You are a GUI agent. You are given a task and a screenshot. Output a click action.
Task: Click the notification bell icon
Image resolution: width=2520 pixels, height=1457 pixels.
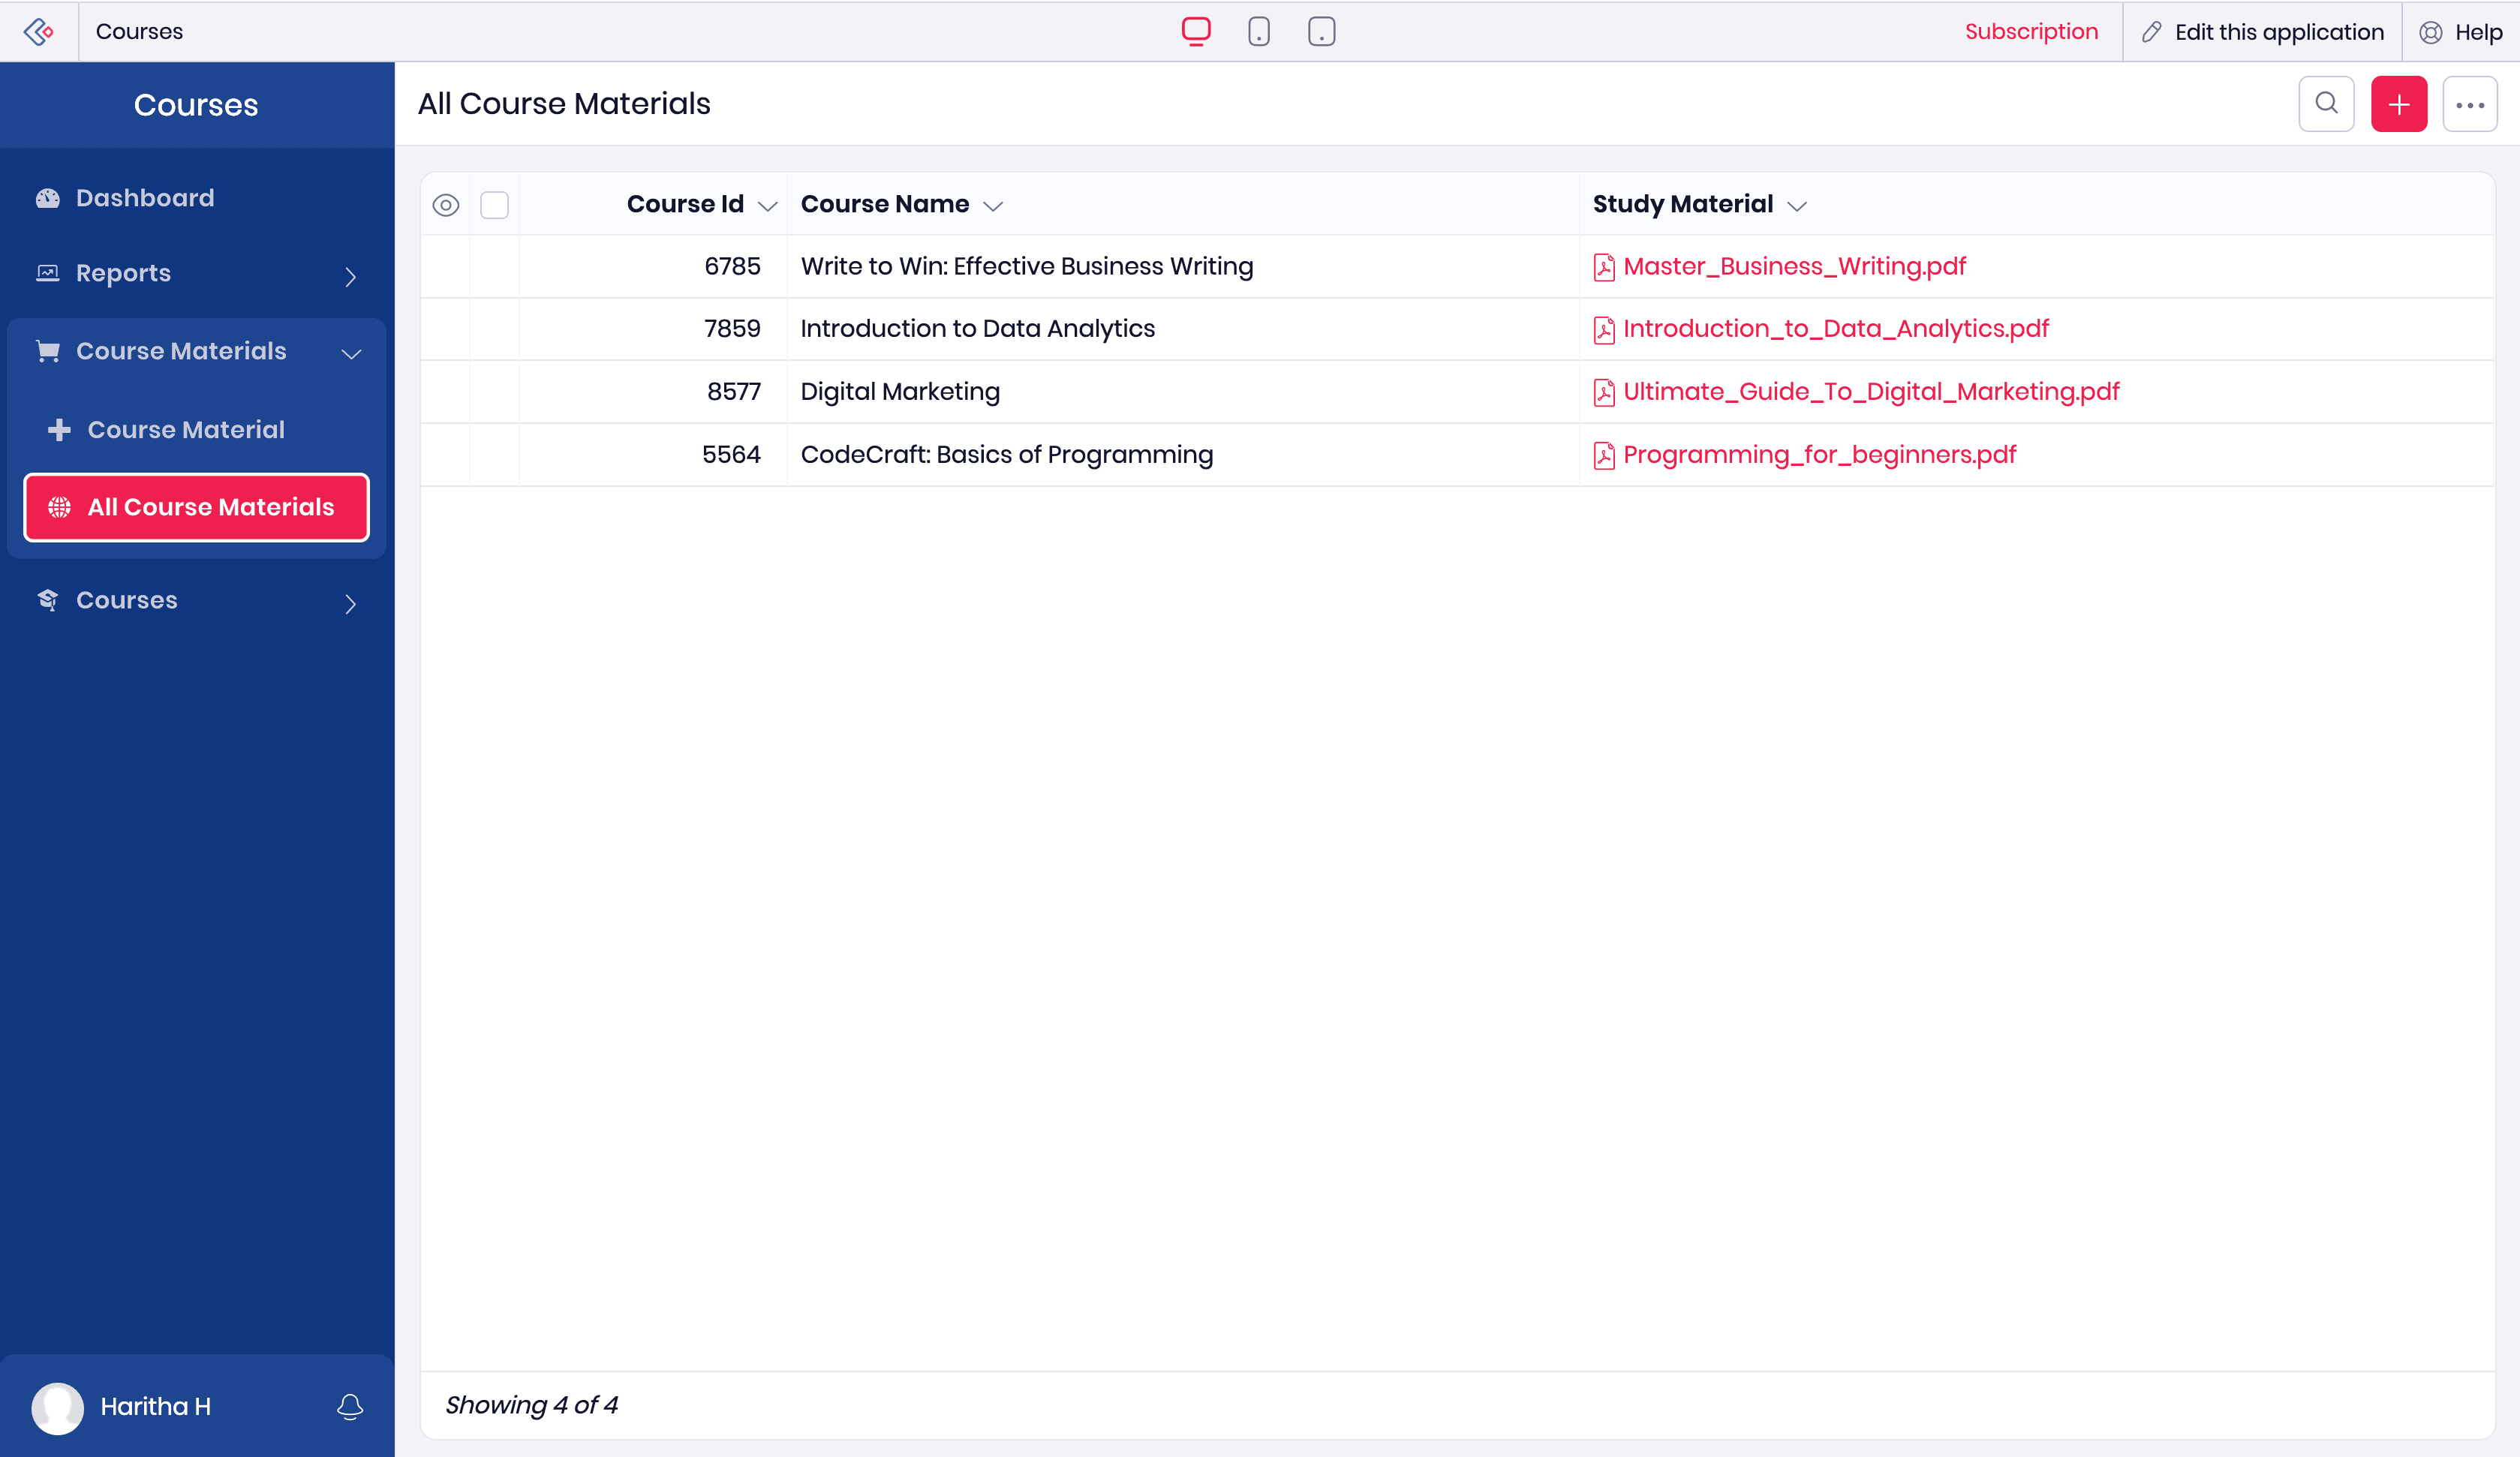click(x=350, y=1406)
